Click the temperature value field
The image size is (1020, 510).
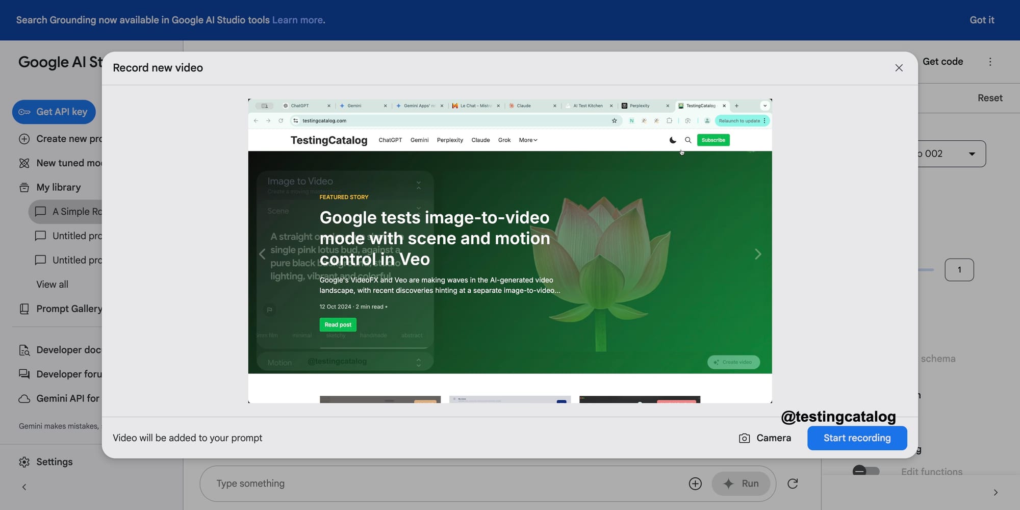959,270
